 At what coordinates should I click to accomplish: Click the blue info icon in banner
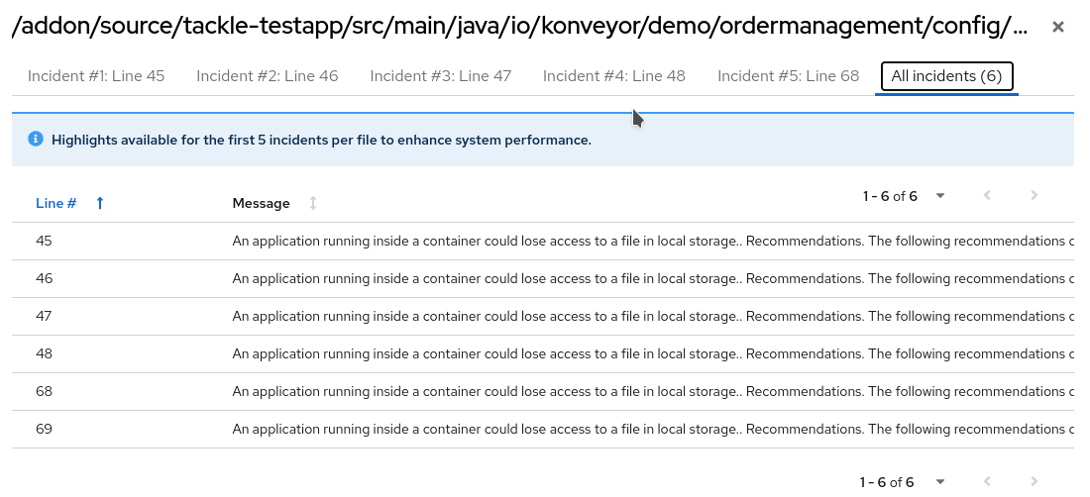[x=36, y=140]
